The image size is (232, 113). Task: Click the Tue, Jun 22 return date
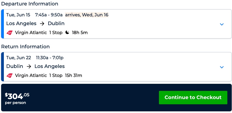pyautogui.click(x=18, y=58)
